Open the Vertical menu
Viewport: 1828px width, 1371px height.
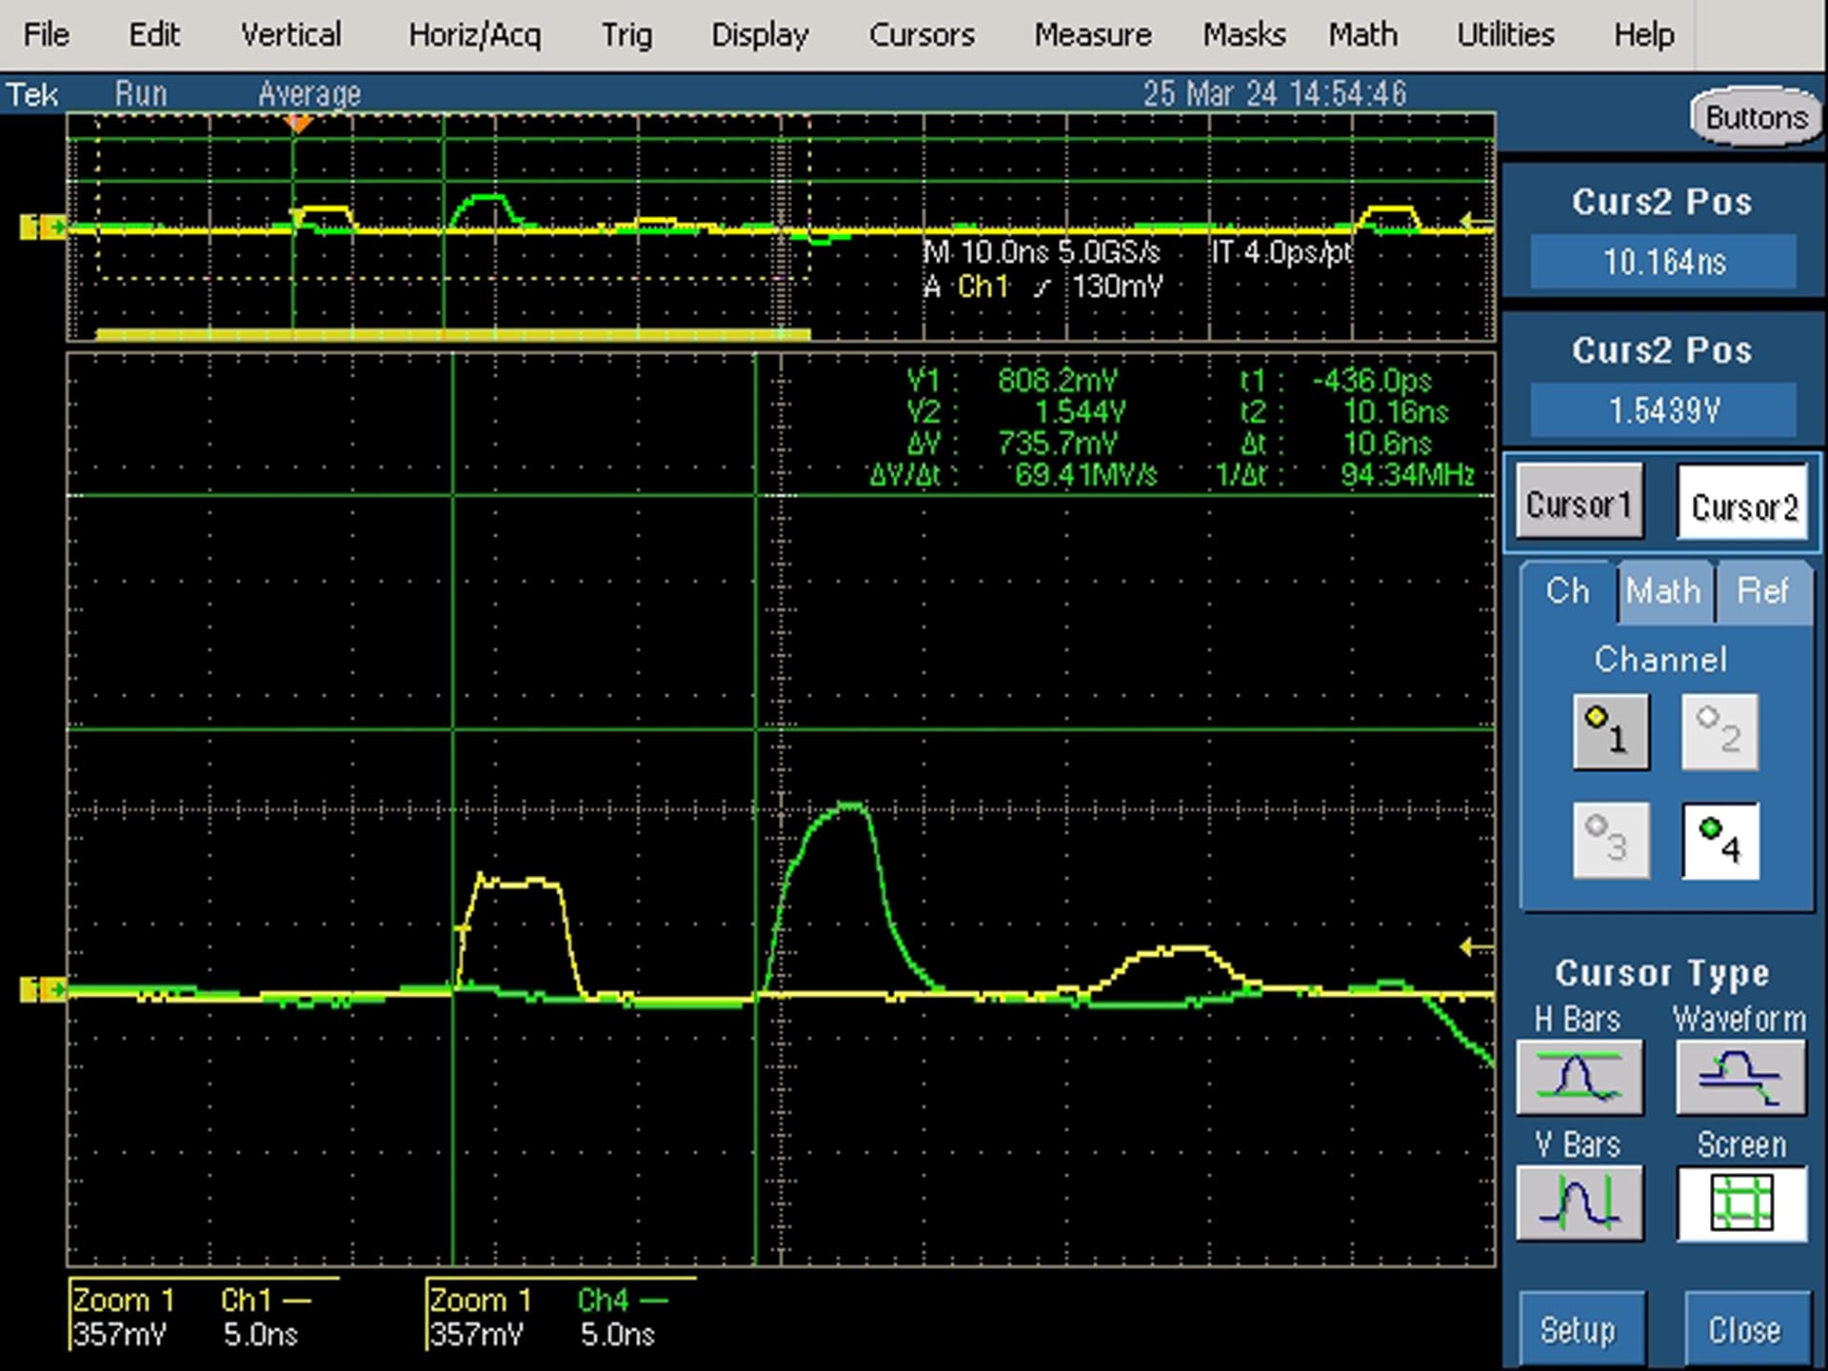tap(290, 35)
